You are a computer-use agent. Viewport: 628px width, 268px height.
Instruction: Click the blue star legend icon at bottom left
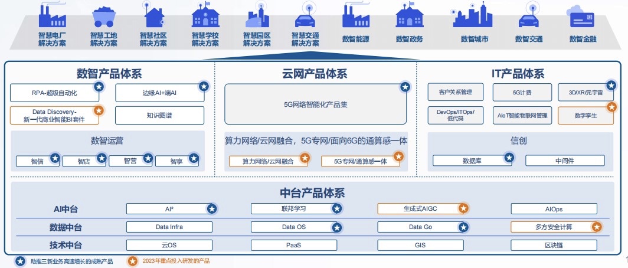pos(19,260)
